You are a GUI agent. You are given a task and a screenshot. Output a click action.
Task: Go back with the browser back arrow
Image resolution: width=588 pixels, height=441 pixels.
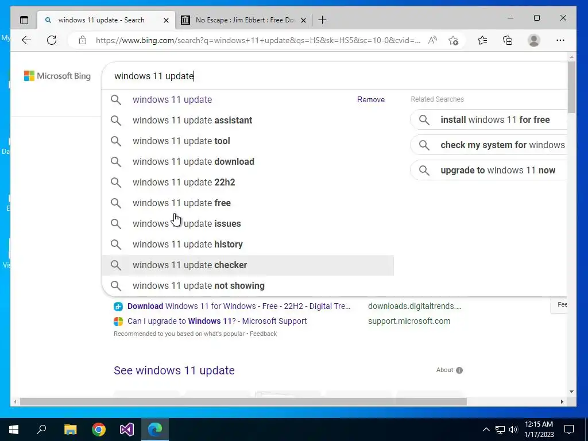[26, 40]
